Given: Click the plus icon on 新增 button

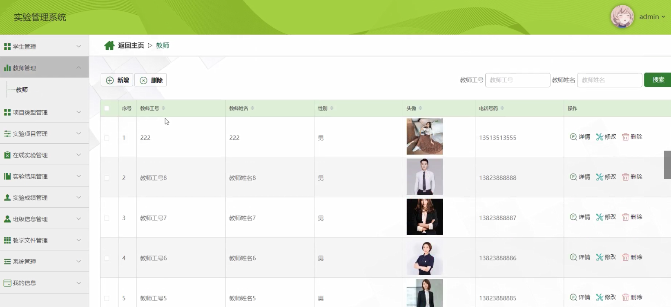Looking at the screenshot, I should click(x=110, y=80).
